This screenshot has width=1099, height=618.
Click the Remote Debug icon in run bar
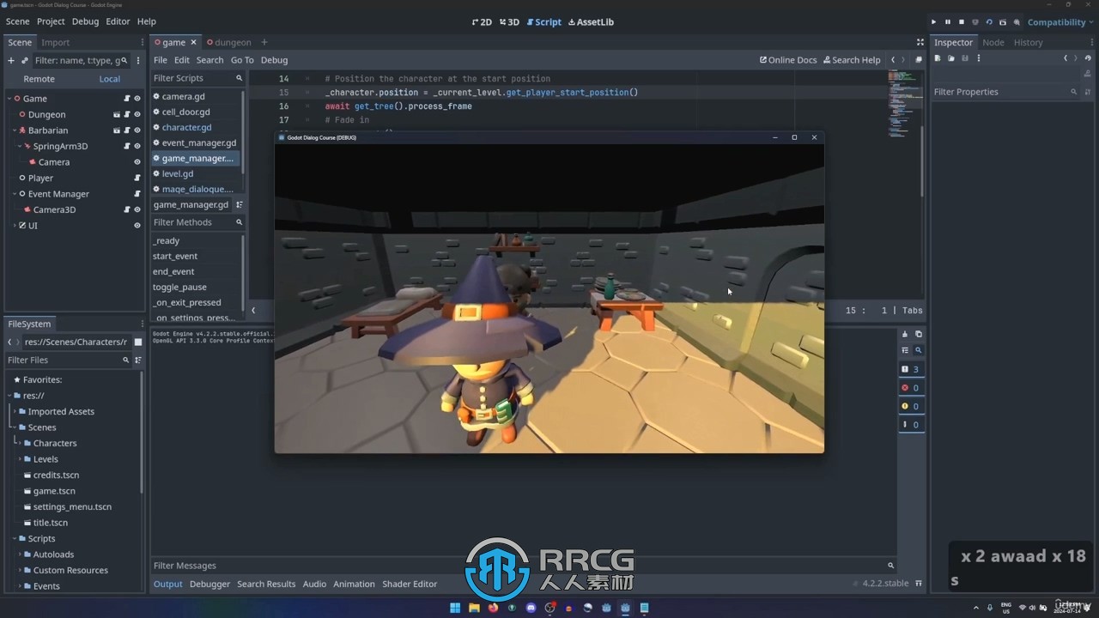coord(975,21)
